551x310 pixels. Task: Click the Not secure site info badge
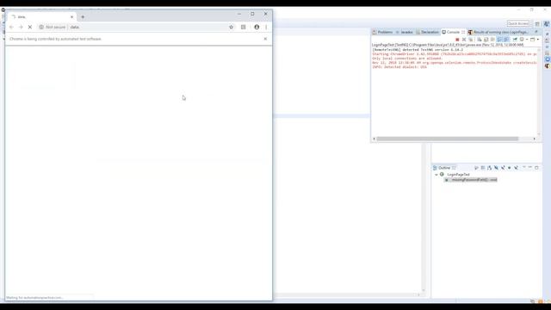pos(53,27)
